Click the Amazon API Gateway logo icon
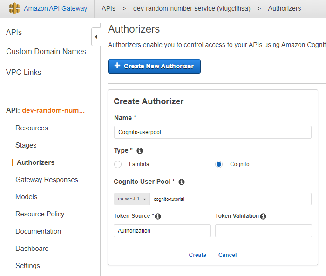This screenshot has width=326, height=276. [x=14, y=8]
